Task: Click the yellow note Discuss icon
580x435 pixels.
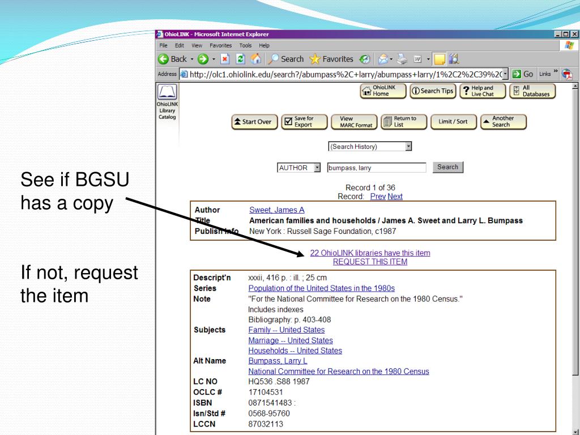Action: point(440,59)
